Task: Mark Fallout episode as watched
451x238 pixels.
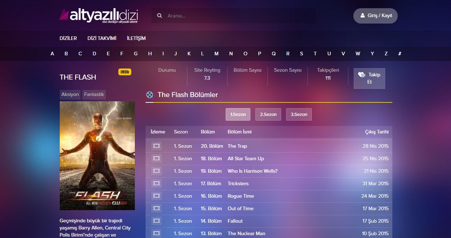Action: pos(156,221)
